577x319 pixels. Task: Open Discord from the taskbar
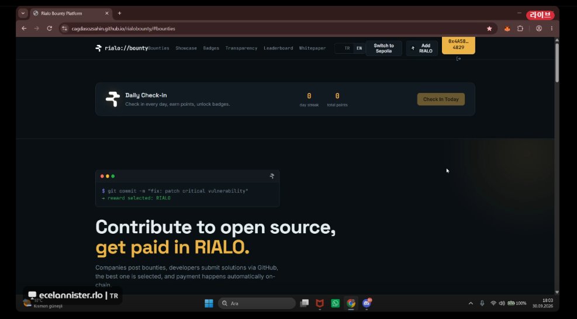tap(367, 303)
